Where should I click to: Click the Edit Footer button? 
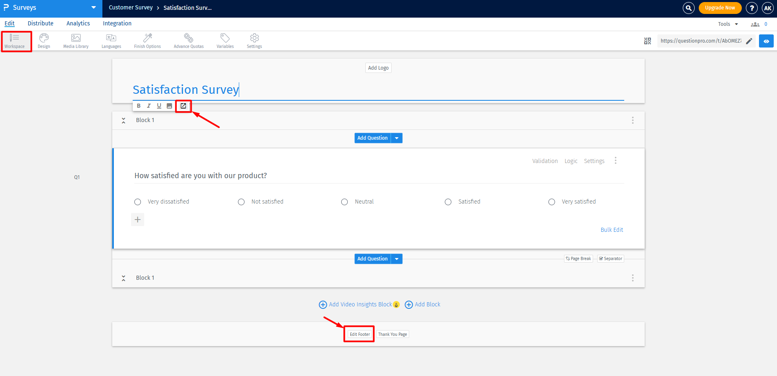click(359, 334)
